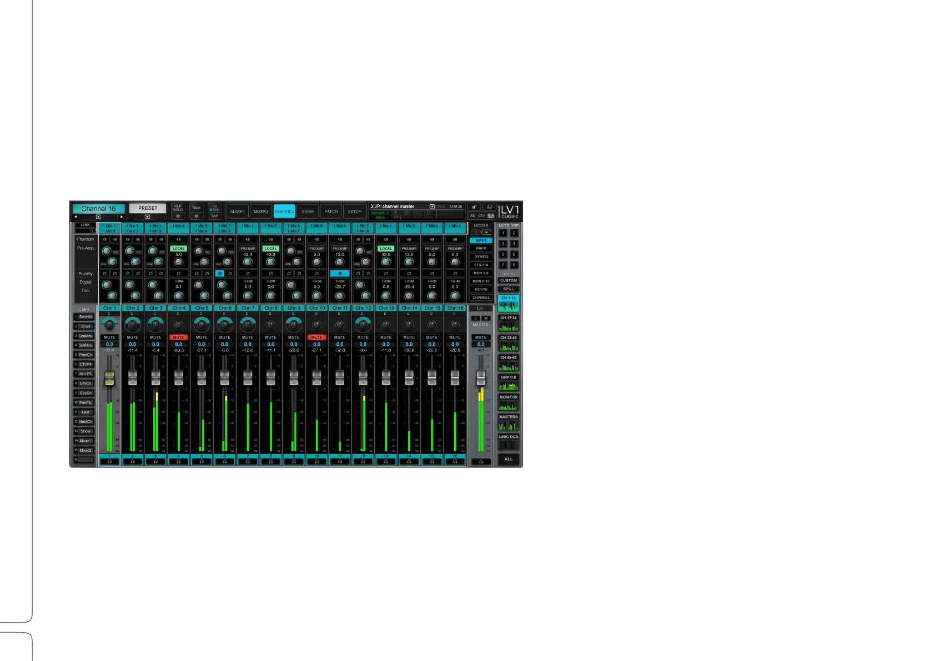Screen dimensions: 935x661
Task: Solo channel 12 with headphone icon
Action: coord(363,461)
